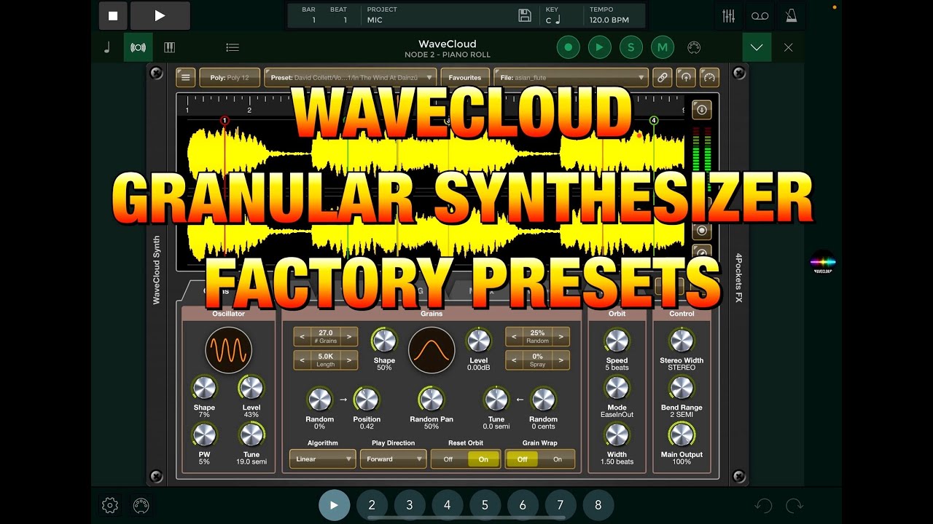Expand the Preset dropdown list

[350, 77]
